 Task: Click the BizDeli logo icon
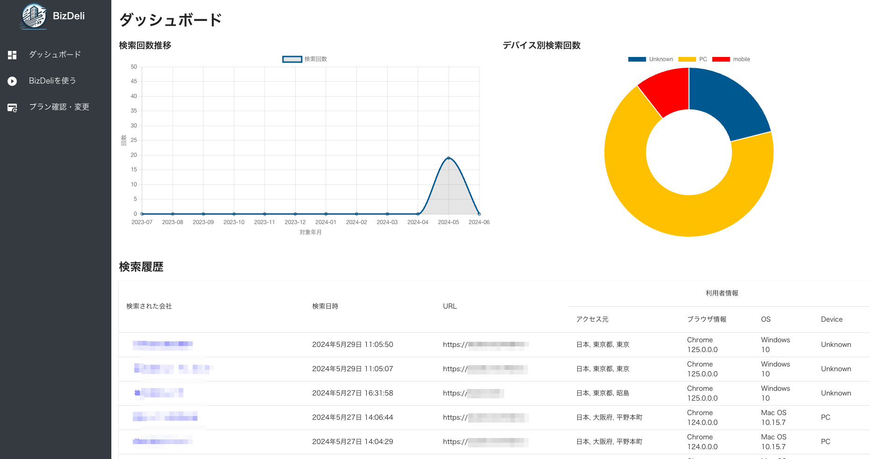pyautogui.click(x=34, y=16)
